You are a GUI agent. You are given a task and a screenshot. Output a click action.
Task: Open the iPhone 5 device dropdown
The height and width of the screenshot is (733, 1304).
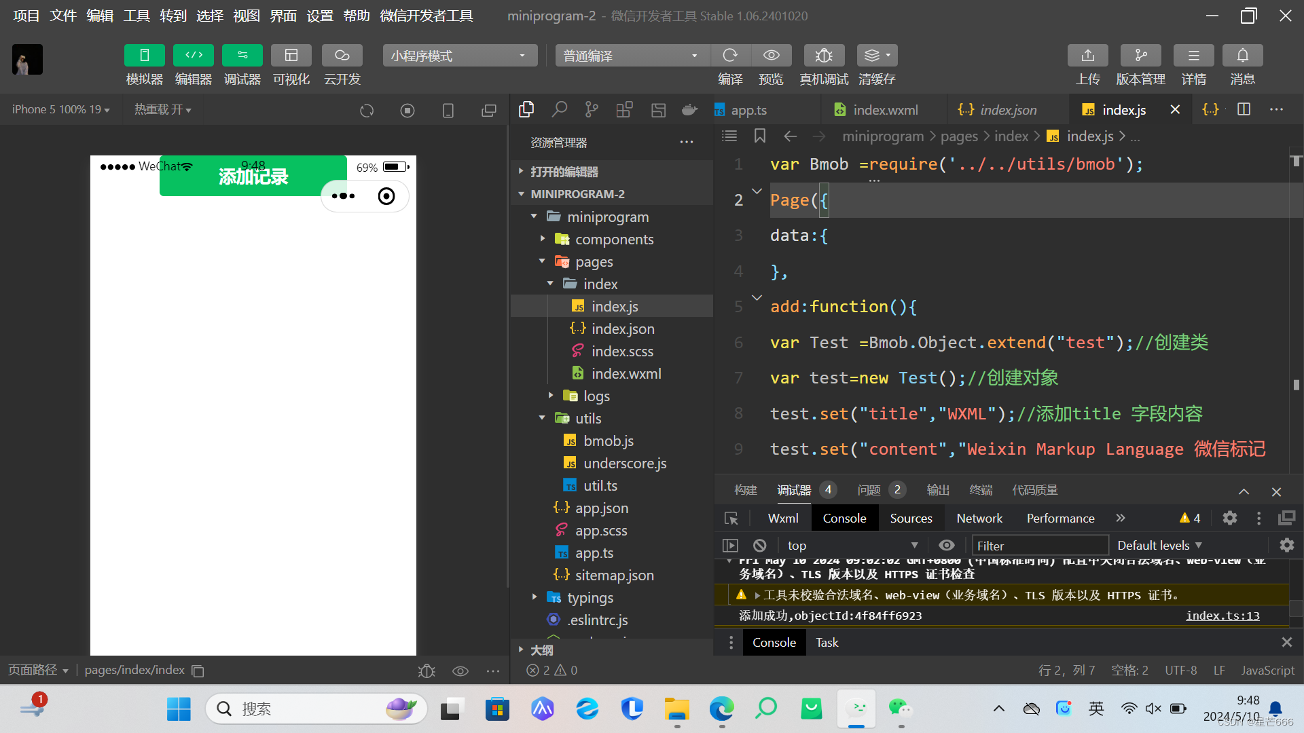point(60,109)
